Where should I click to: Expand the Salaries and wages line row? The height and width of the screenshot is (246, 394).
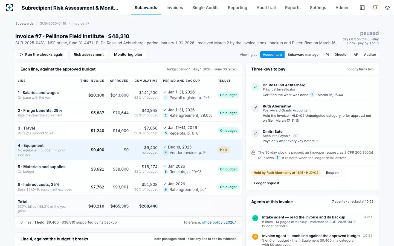point(128,95)
